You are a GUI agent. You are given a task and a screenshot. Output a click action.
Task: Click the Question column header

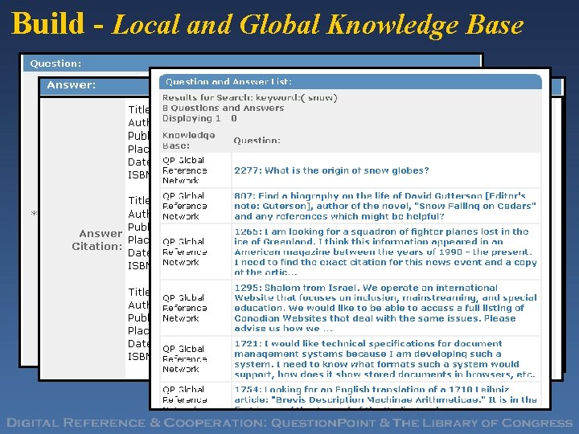[257, 140]
